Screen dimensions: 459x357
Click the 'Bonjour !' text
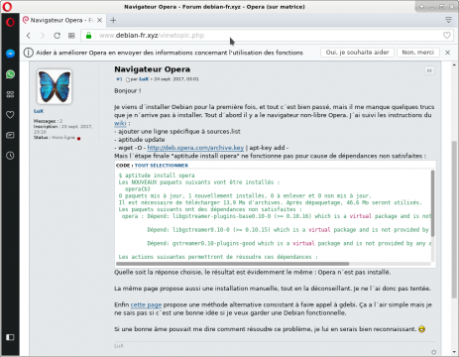tap(128, 91)
